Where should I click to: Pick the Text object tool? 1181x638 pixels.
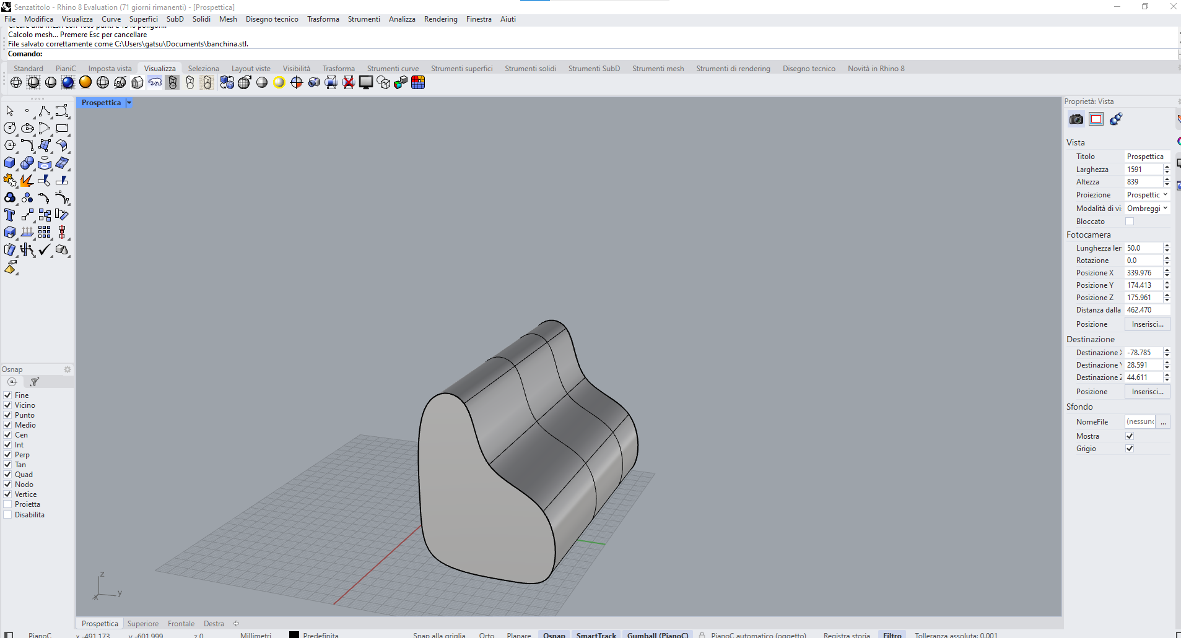point(10,215)
